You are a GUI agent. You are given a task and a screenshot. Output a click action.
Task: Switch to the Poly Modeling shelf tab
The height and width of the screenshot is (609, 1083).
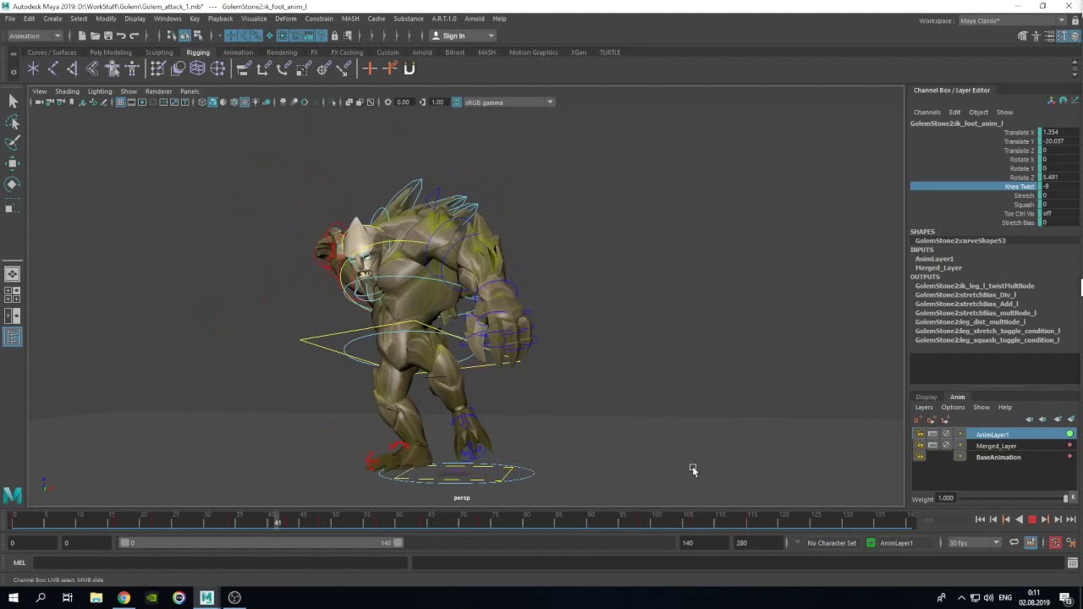pyautogui.click(x=111, y=52)
